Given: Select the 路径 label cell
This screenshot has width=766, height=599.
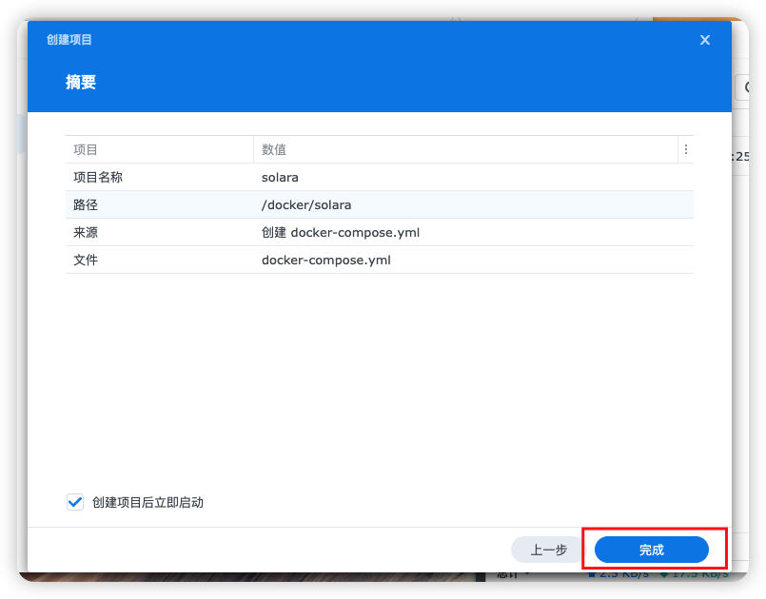Looking at the screenshot, I should (x=86, y=204).
